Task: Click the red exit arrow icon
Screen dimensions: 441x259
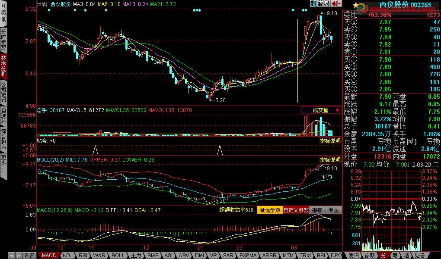Action: pyautogui.click(x=334, y=3)
